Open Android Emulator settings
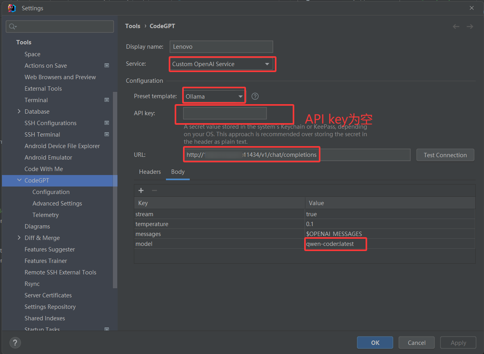This screenshot has width=484, height=354. click(x=48, y=157)
